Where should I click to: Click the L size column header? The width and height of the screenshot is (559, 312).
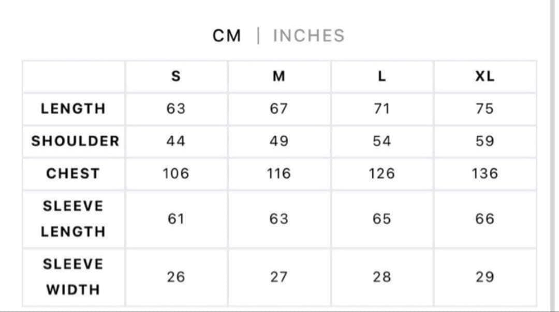382,76
